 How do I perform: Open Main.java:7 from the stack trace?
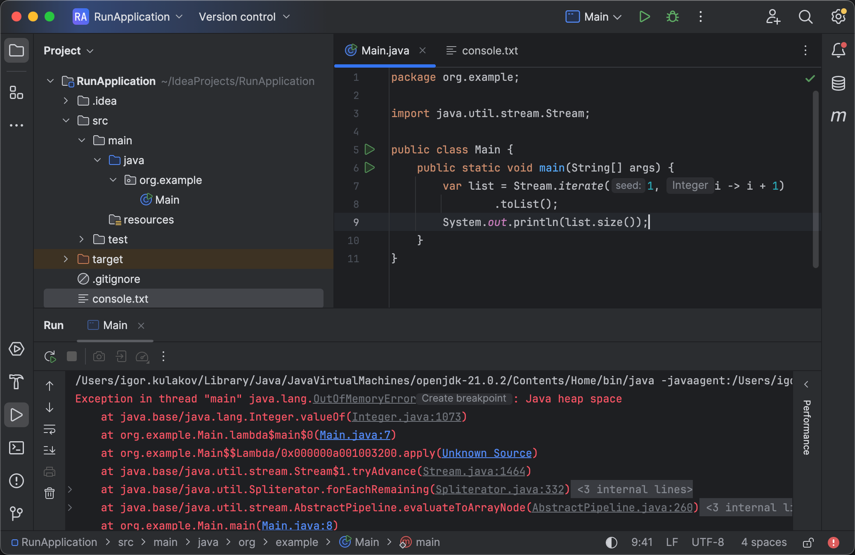tap(356, 435)
